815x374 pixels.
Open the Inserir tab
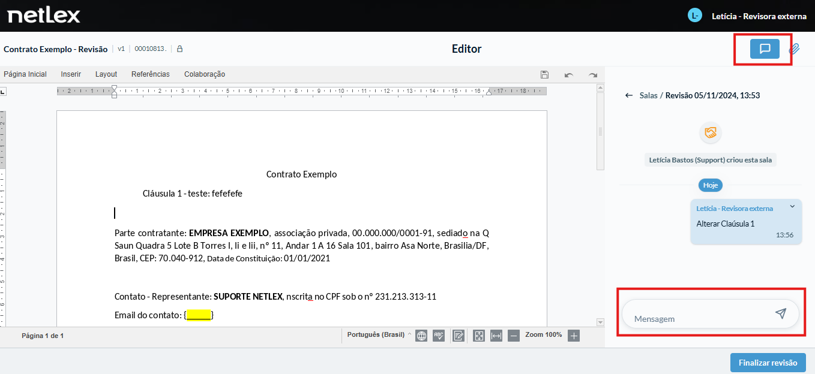pos(71,74)
